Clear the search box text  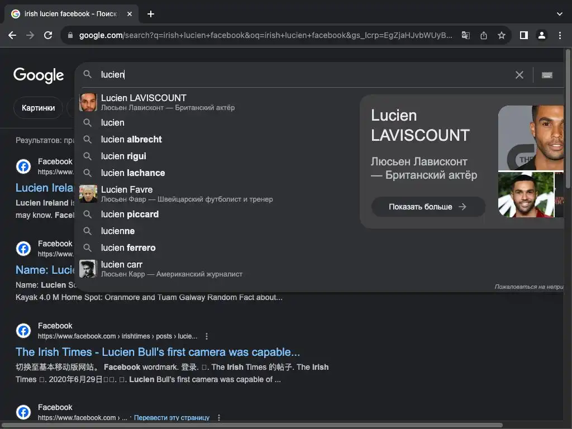519,75
